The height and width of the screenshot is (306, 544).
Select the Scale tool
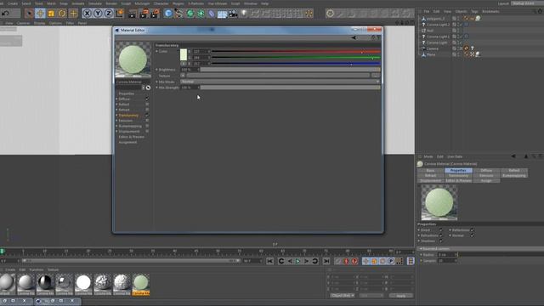click(x=51, y=14)
